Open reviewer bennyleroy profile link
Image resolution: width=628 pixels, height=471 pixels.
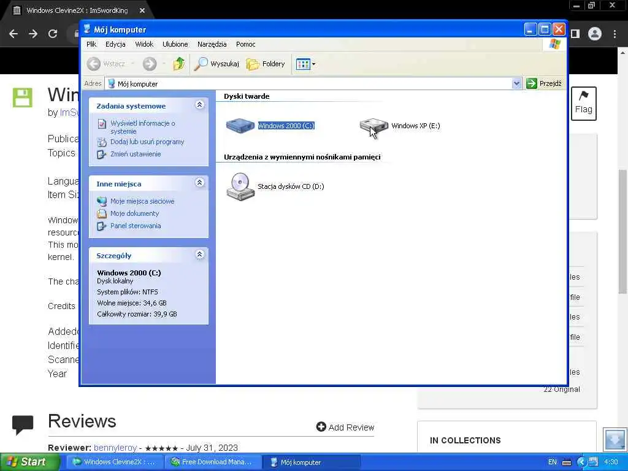(x=115, y=447)
